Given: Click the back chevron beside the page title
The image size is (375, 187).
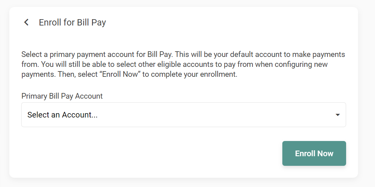Looking at the screenshot, I should [26, 23].
